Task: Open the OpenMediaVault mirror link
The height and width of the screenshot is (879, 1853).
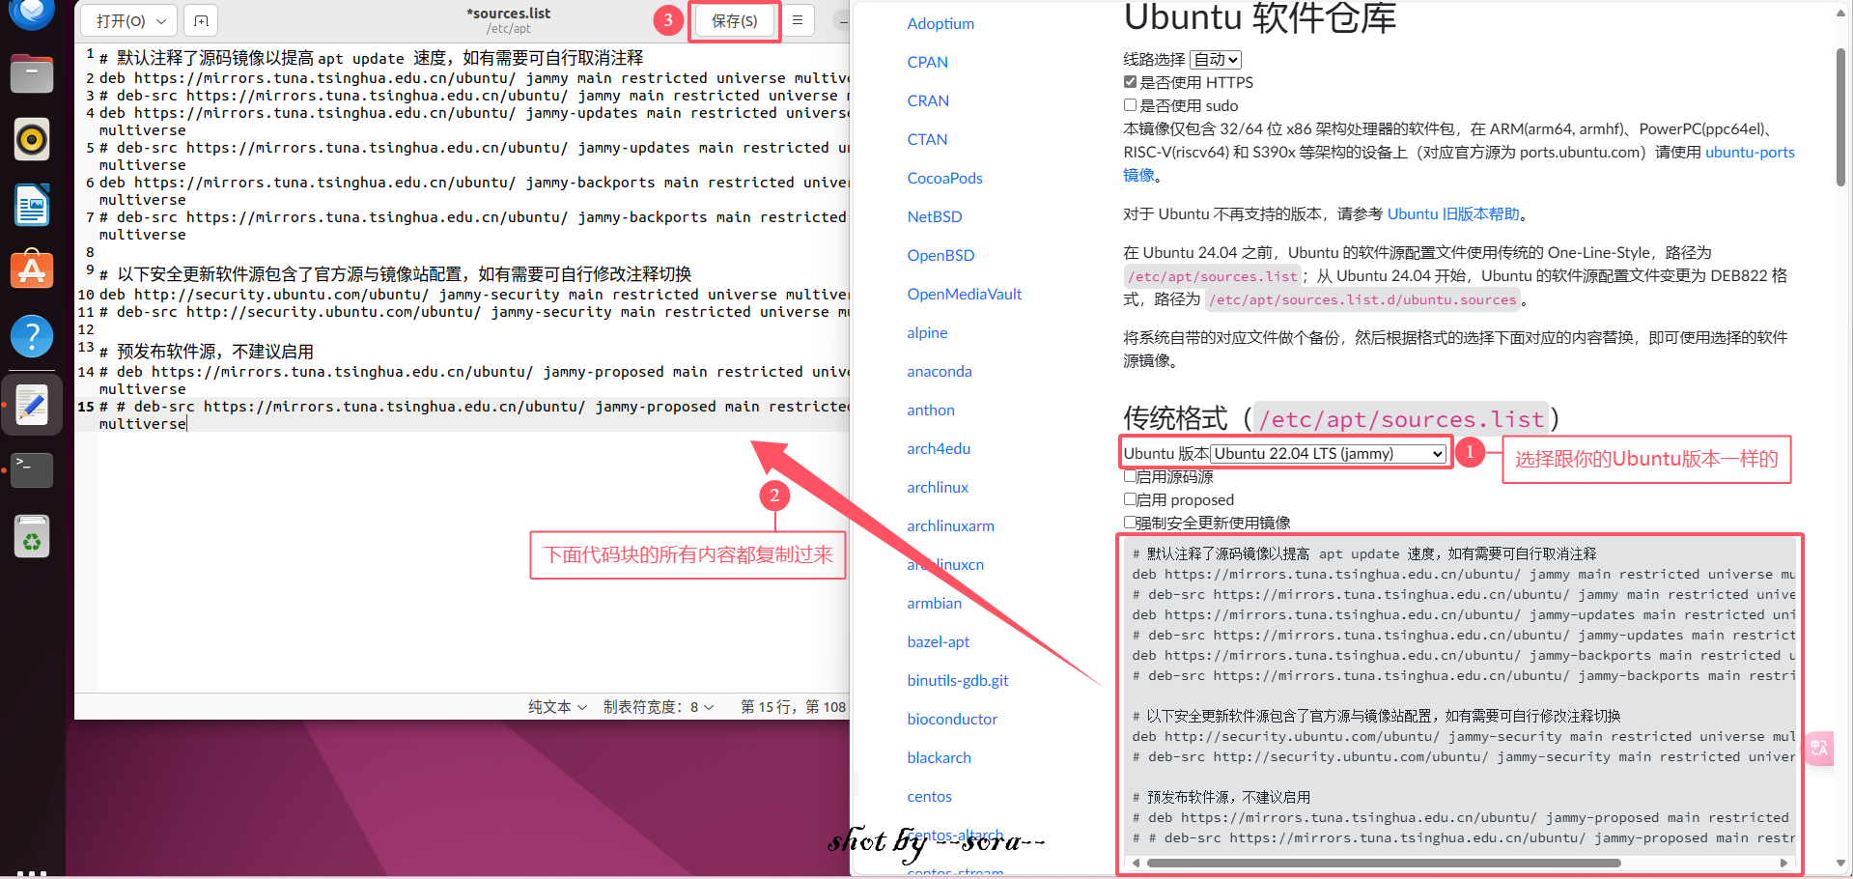Action: pos(964,294)
